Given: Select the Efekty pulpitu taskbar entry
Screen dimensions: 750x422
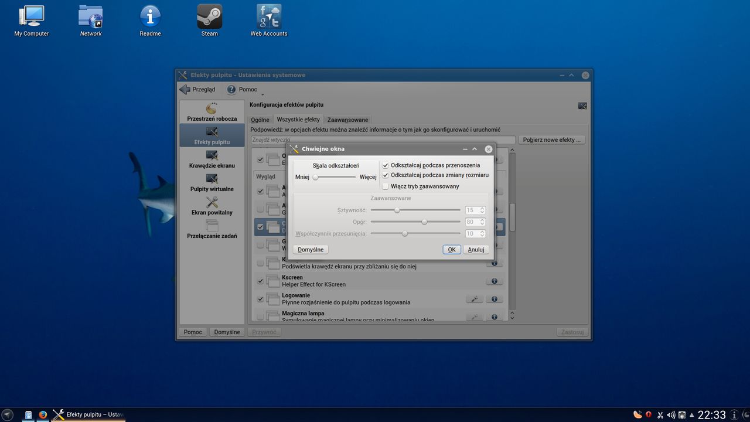Looking at the screenshot, I should click(89, 415).
